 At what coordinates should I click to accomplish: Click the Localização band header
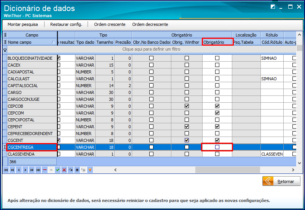click(x=246, y=35)
